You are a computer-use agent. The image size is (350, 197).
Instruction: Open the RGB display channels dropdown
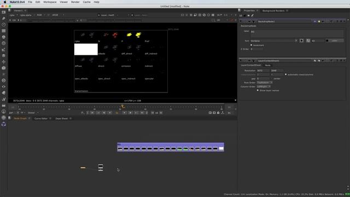41,15
